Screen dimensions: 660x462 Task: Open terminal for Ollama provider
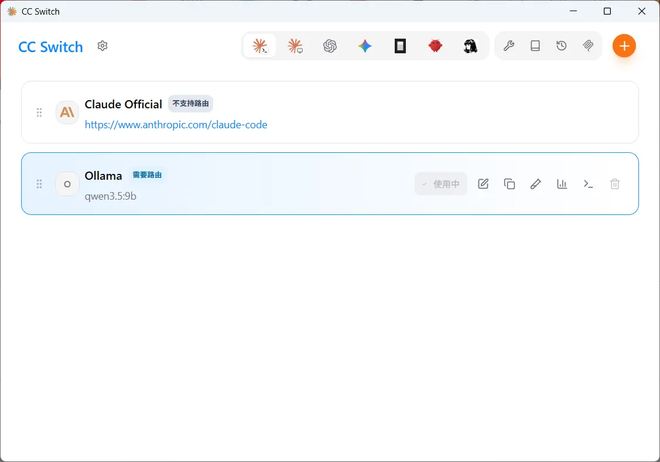point(588,184)
